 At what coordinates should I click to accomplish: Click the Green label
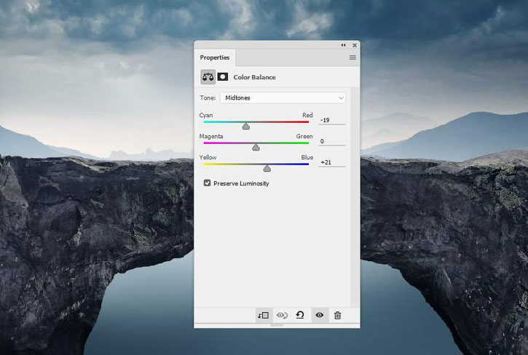[x=304, y=136]
